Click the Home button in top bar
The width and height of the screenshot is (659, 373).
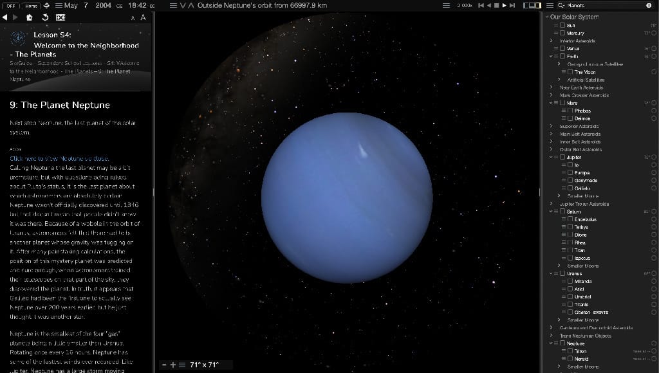point(31,6)
